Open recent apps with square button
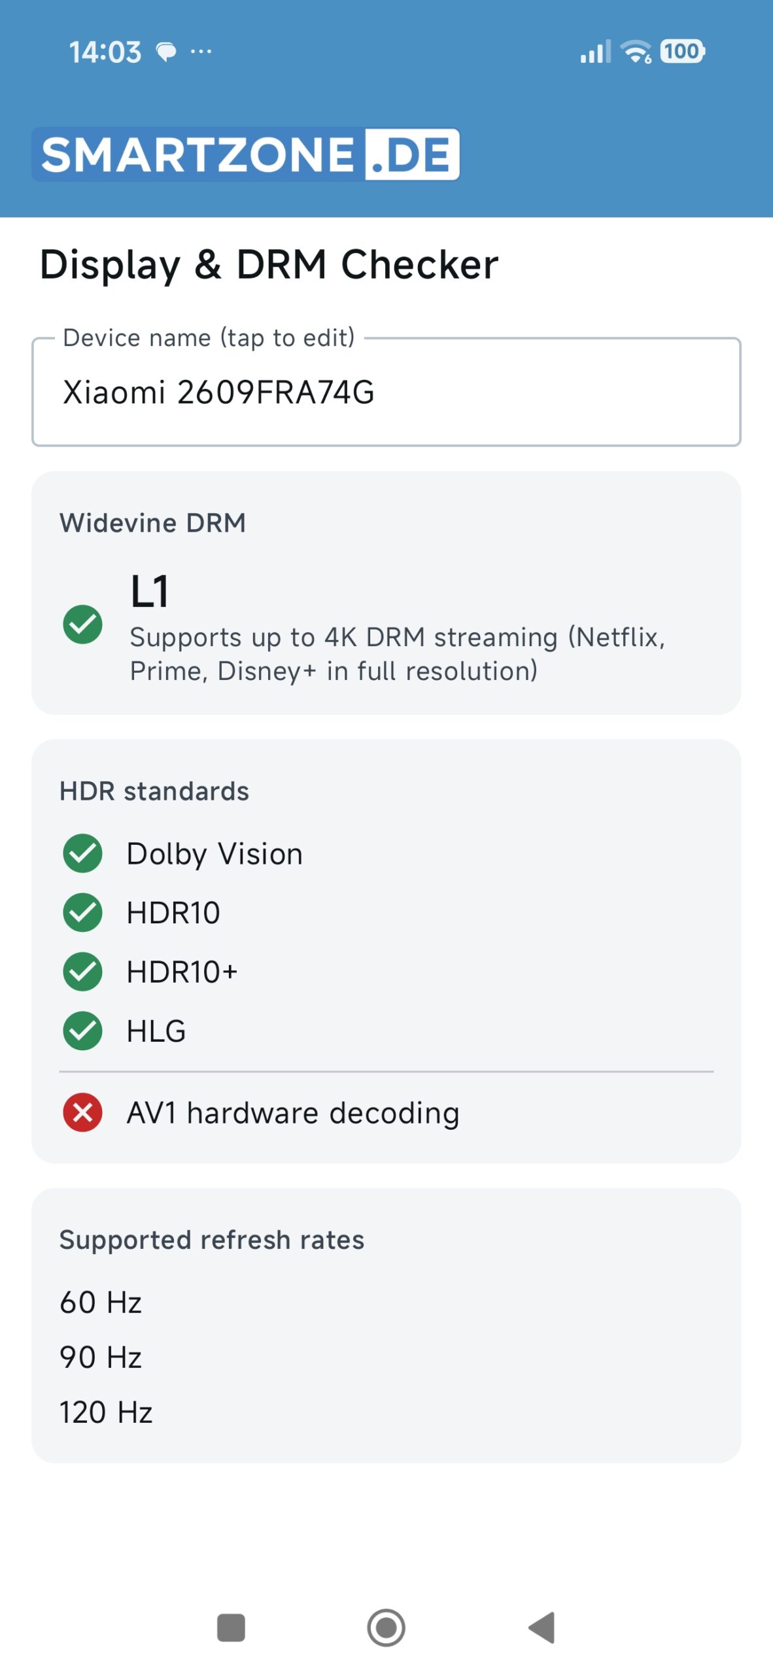Screen dimensions: 773x1674 tap(231, 1628)
